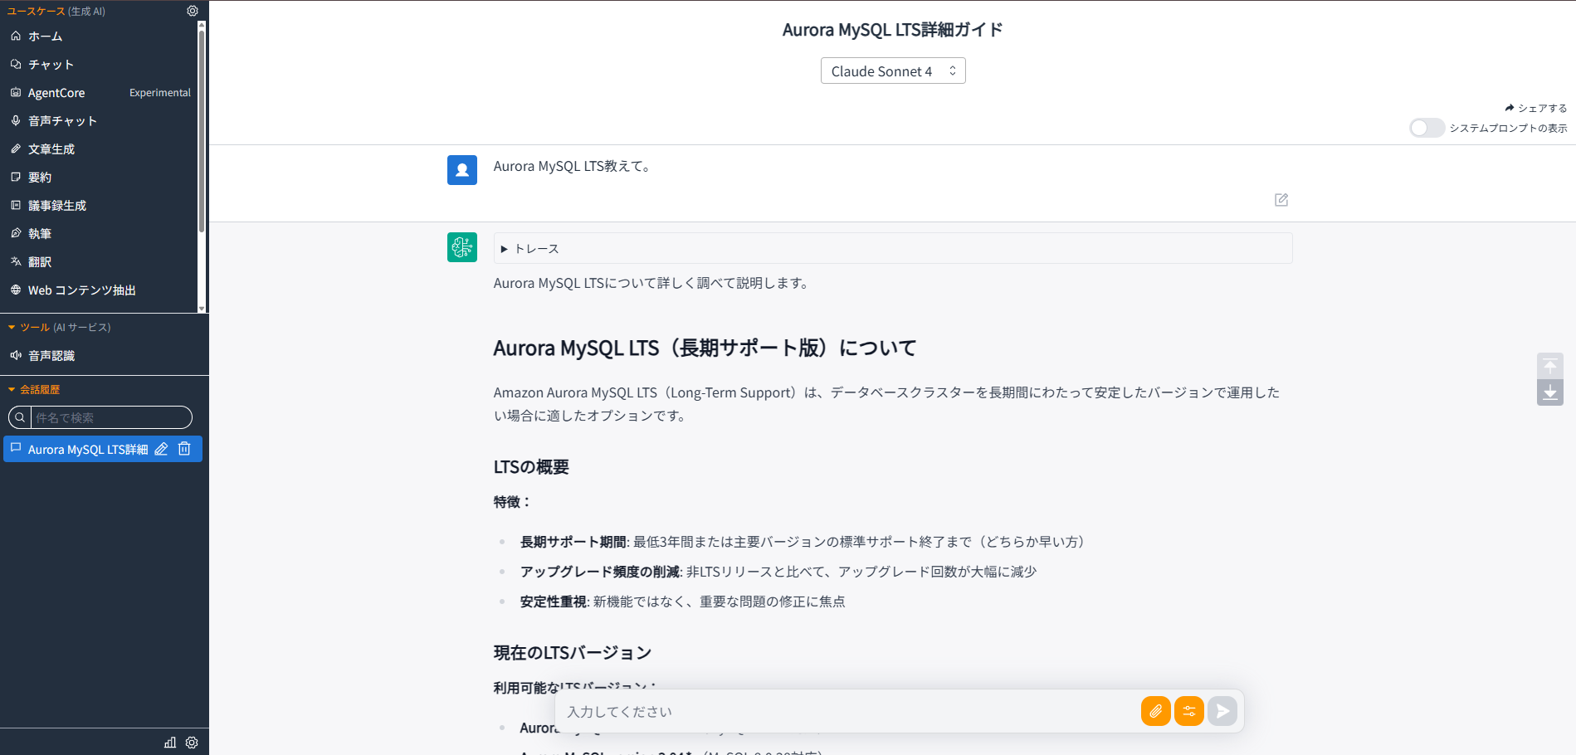Viewport: 1576px width, 755px height.
Task: Click the search magnifier icon
Action: pos(20,417)
